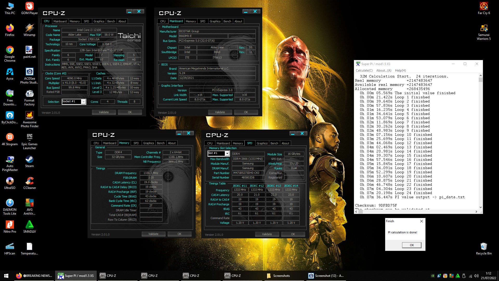Click the taskbar clock and date

(x=488, y=276)
